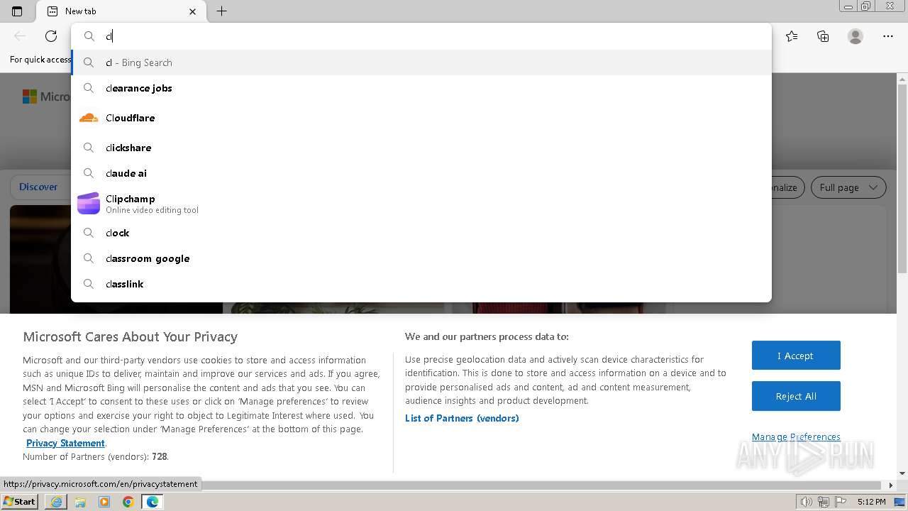Select 'claude ai' suggestion
Image resolution: width=908 pixels, height=511 pixels.
coord(421,173)
